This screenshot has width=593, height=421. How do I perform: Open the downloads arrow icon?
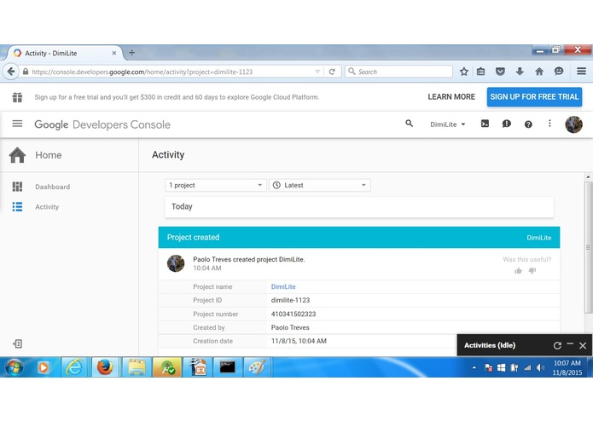tap(520, 72)
